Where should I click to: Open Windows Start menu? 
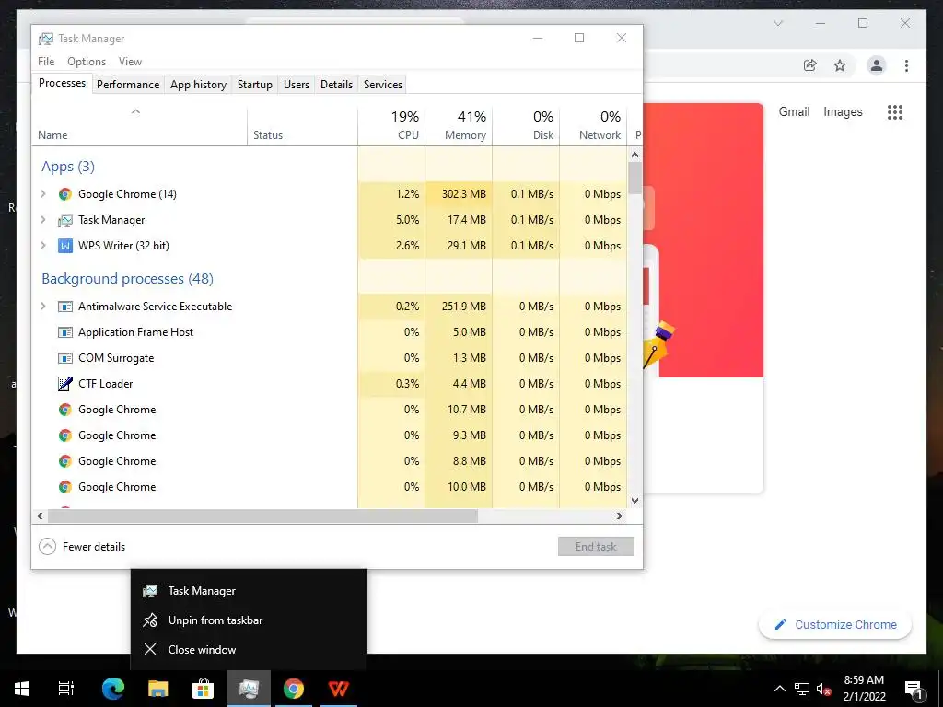(22, 689)
